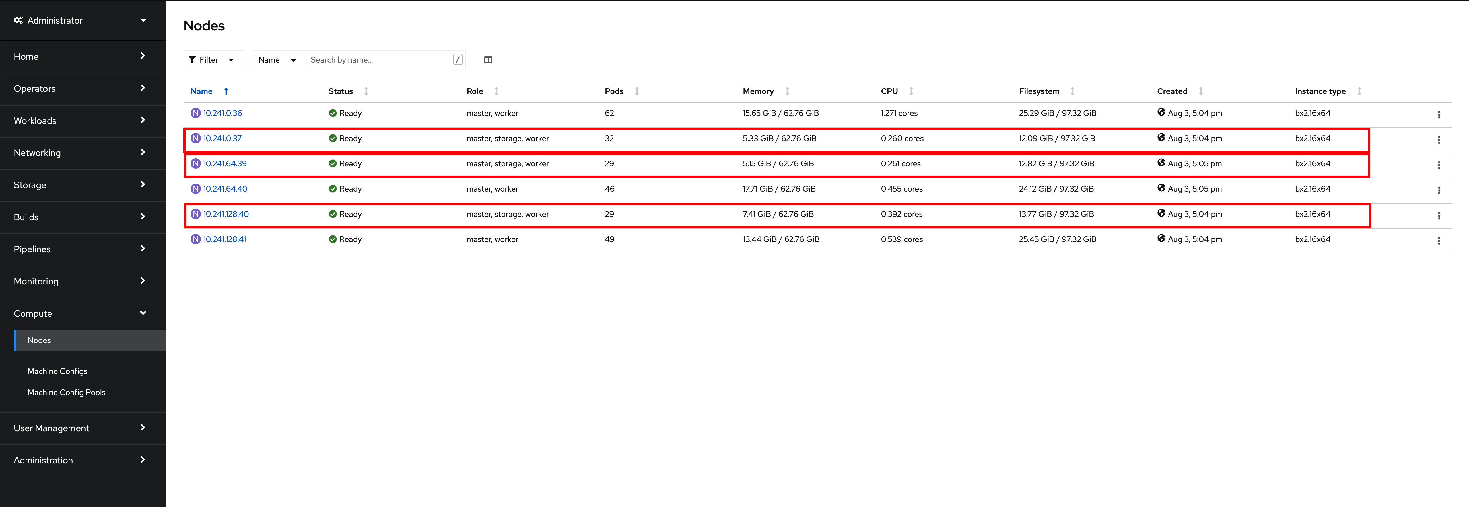The width and height of the screenshot is (1469, 507).
Task: Click the Administrator perspective gear icon
Action: pyautogui.click(x=18, y=20)
